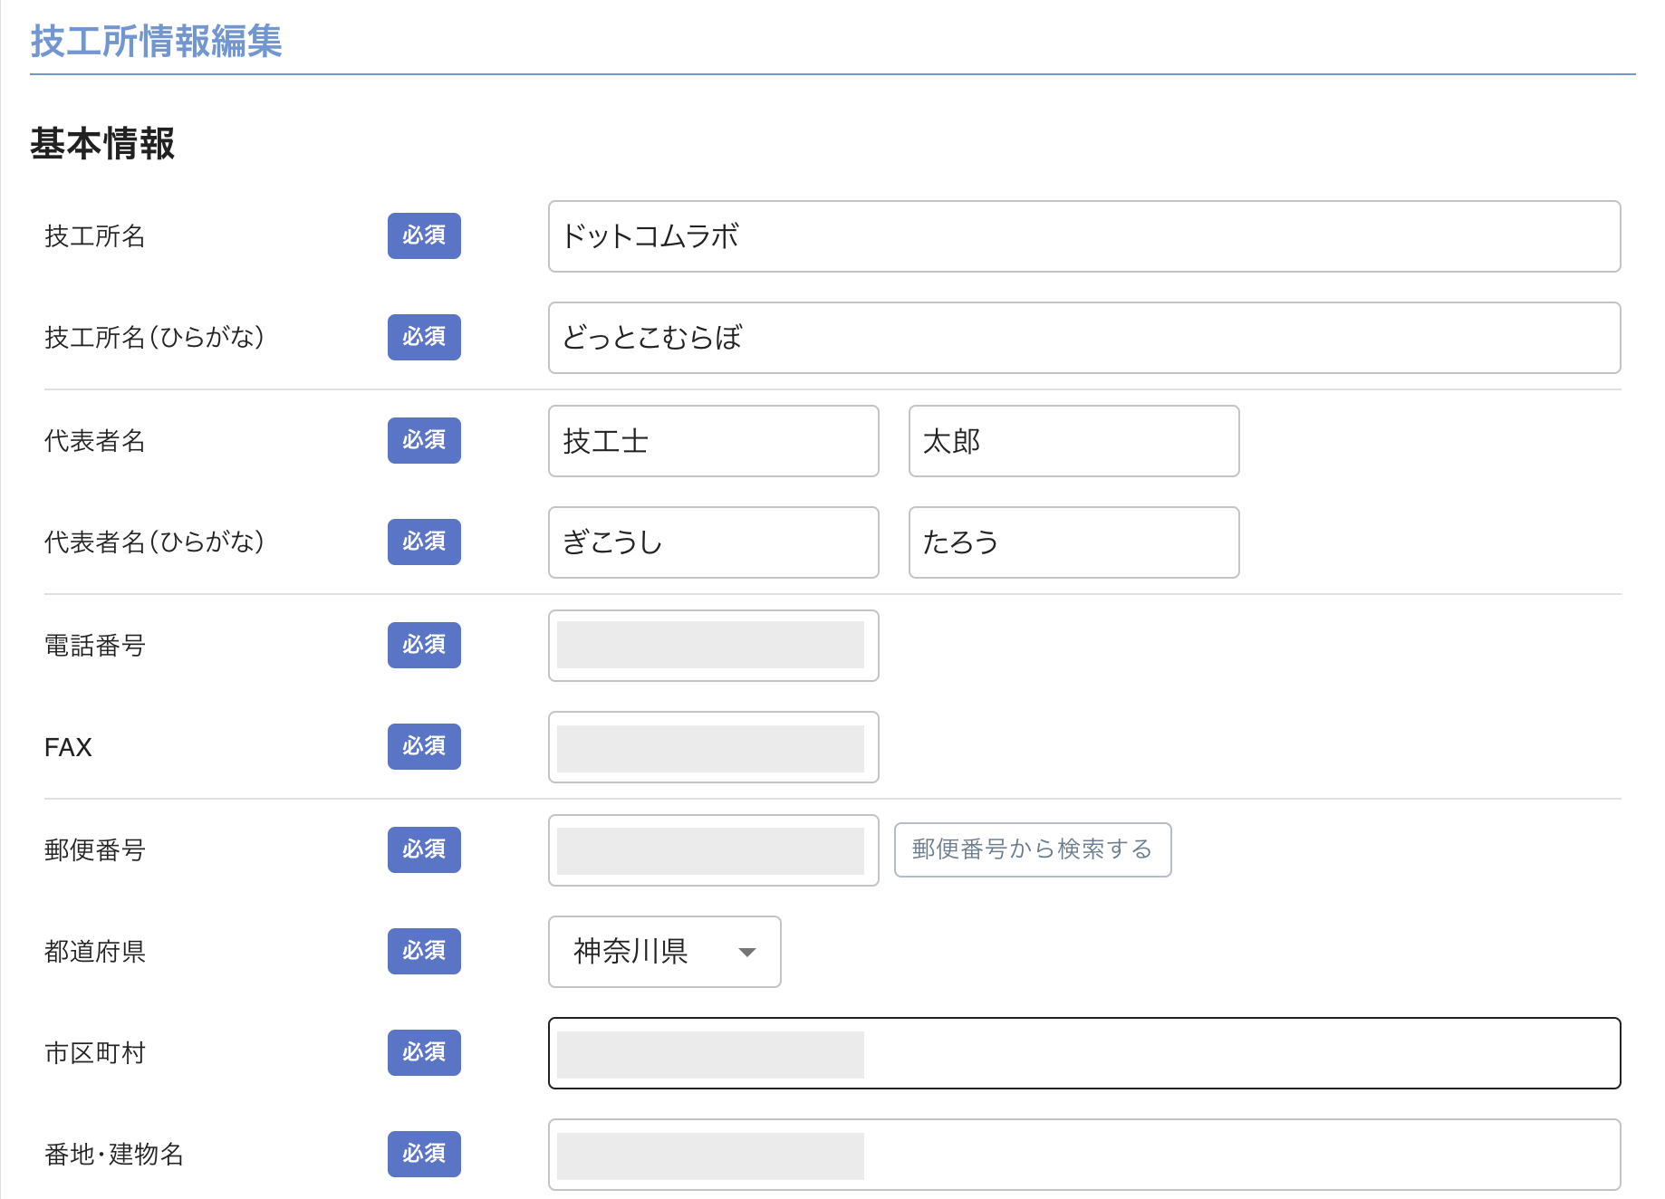The height and width of the screenshot is (1199, 1665).
Task: Click the 市区町村 input field
Action: (x=1083, y=1053)
